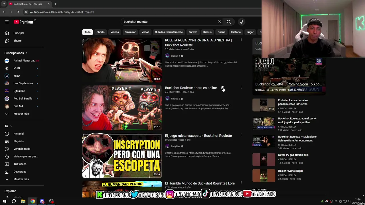Open a new browser tab
This screenshot has width=365, height=205.
[x=55, y=4]
